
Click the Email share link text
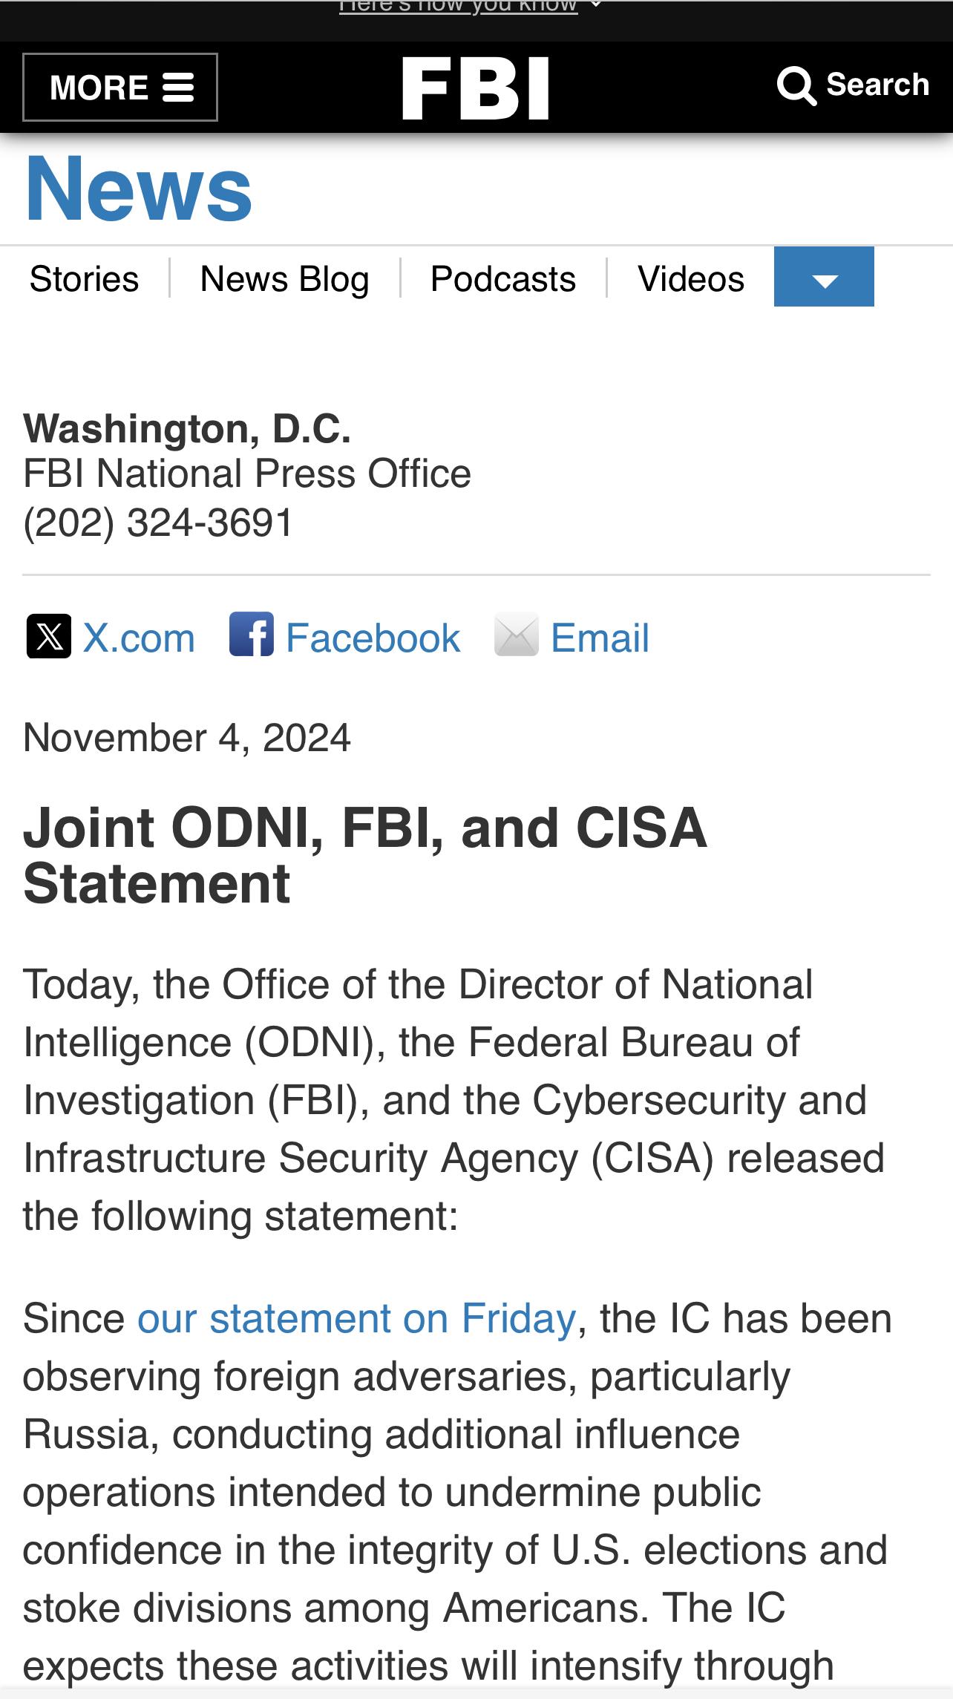[x=600, y=638]
